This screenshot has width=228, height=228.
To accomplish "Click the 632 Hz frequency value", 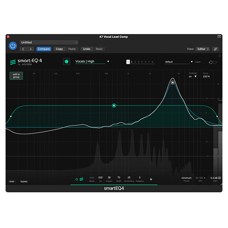I will pos(100,177).
